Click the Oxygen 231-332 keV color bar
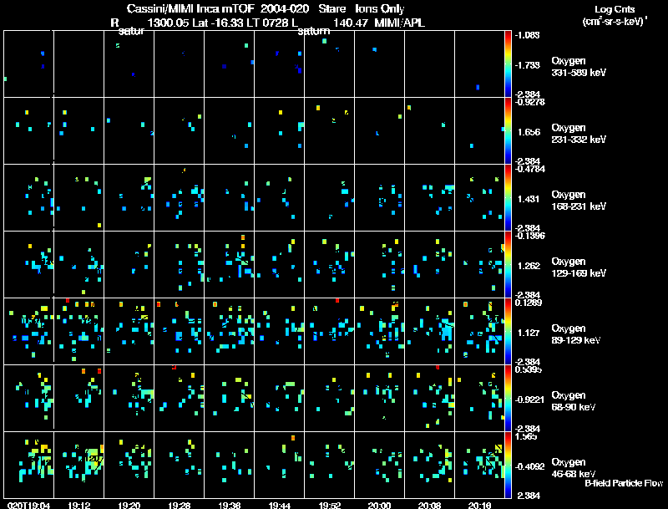This screenshot has height=509, width=668. coord(508,131)
